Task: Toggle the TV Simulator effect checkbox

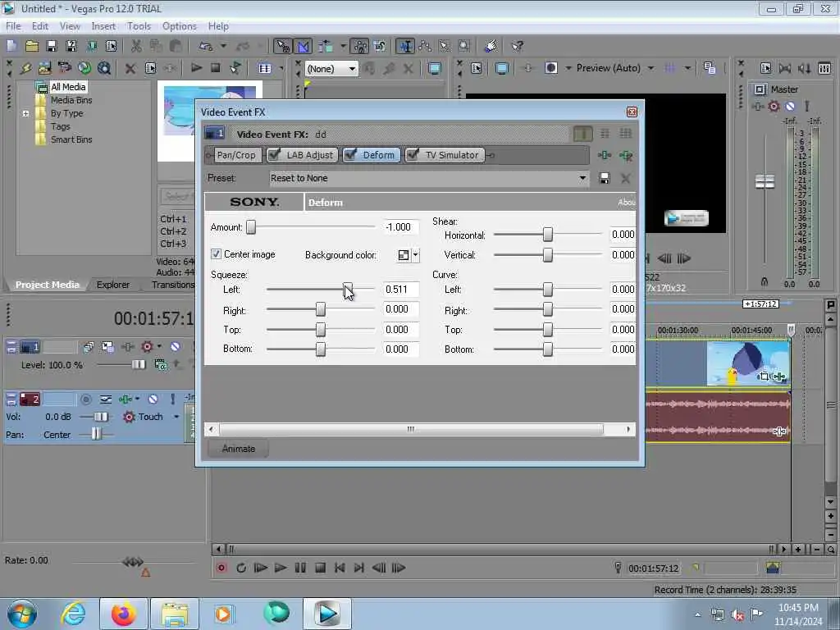Action: 413,155
